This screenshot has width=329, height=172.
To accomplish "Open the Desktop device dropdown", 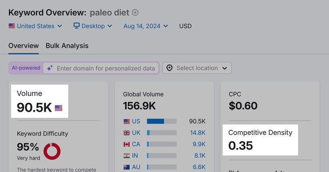I will pyautogui.click(x=93, y=26).
